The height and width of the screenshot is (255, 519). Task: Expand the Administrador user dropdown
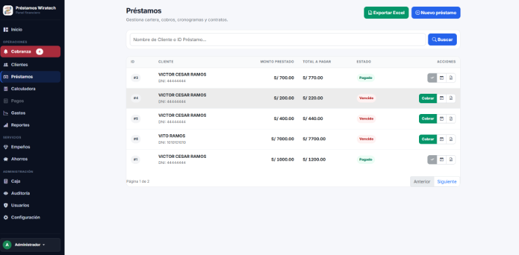tap(30, 245)
